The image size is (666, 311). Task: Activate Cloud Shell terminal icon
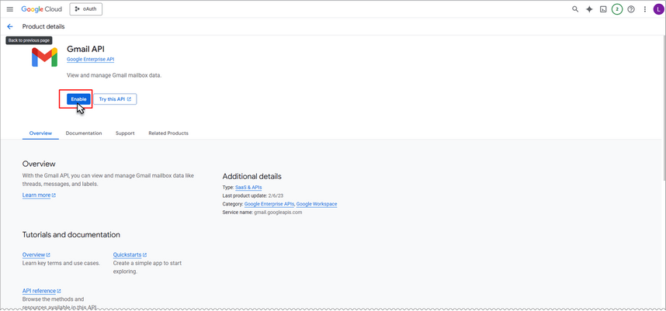[602, 9]
